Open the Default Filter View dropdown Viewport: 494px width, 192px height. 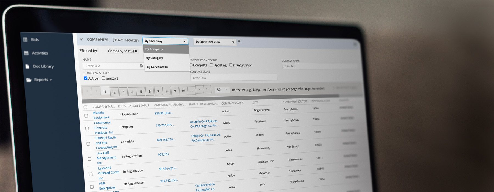click(x=215, y=42)
